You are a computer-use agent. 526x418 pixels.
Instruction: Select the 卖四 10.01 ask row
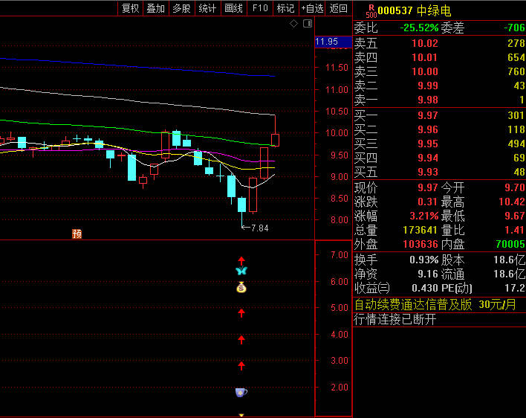pyautogui.click(x=440, y=57)
